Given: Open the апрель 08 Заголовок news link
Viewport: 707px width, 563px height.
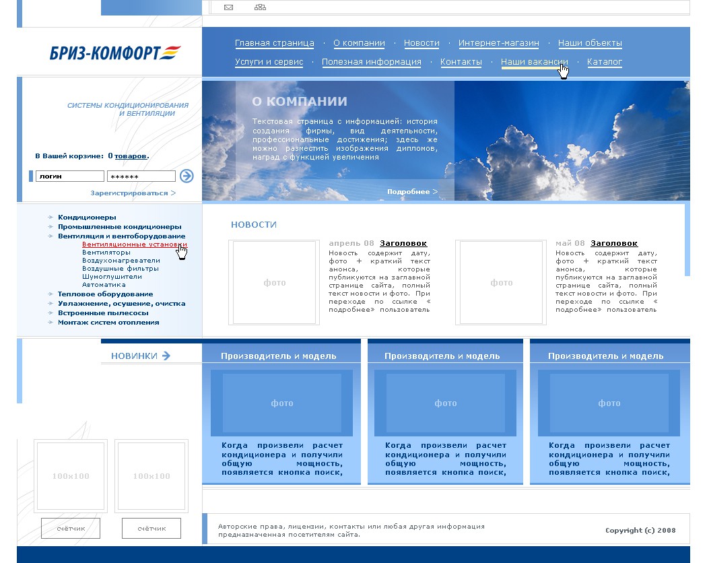Looking at the screenshot, I should (403, 244).
